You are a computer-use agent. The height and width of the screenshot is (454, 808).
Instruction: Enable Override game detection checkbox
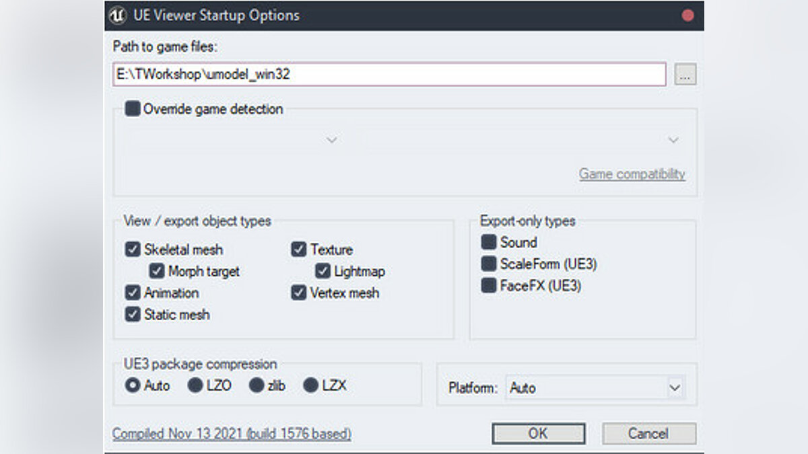click(133, 109)
